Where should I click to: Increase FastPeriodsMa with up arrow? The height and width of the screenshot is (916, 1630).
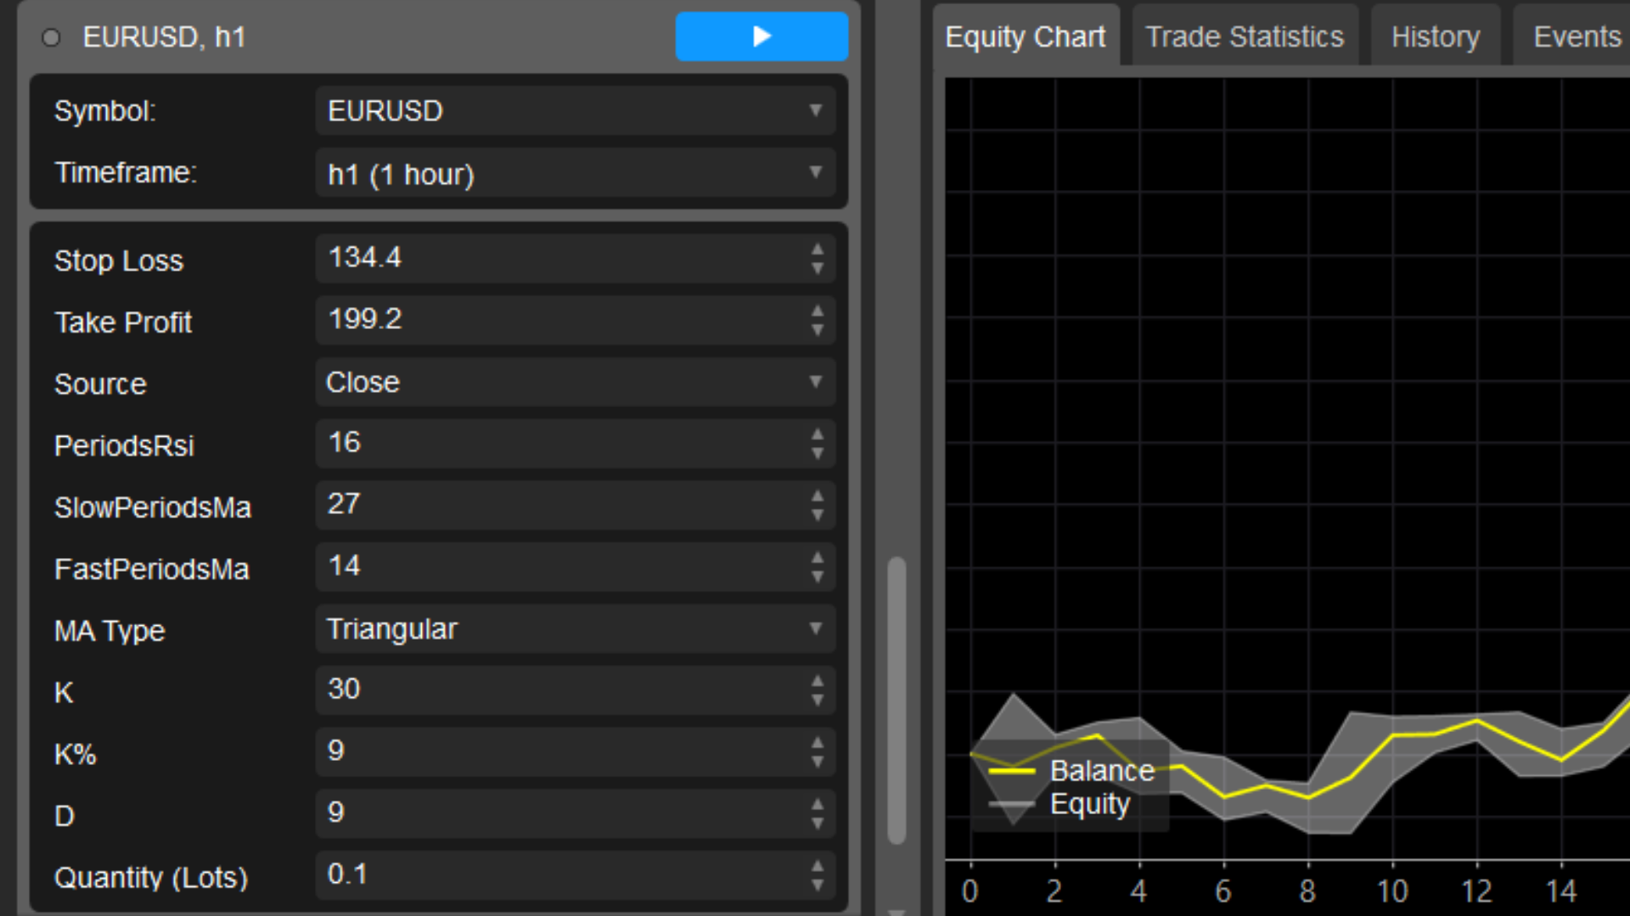817,557
